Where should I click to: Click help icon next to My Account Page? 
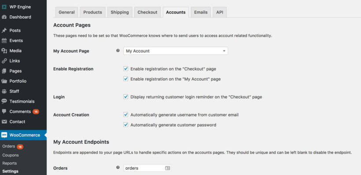118,50
